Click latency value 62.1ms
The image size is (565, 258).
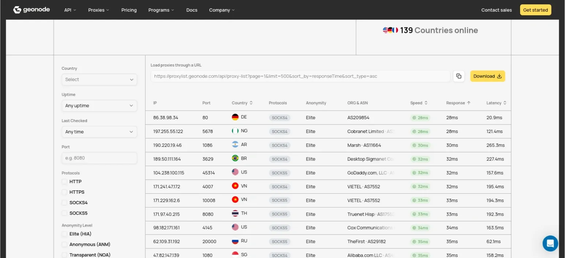(493, 242)
